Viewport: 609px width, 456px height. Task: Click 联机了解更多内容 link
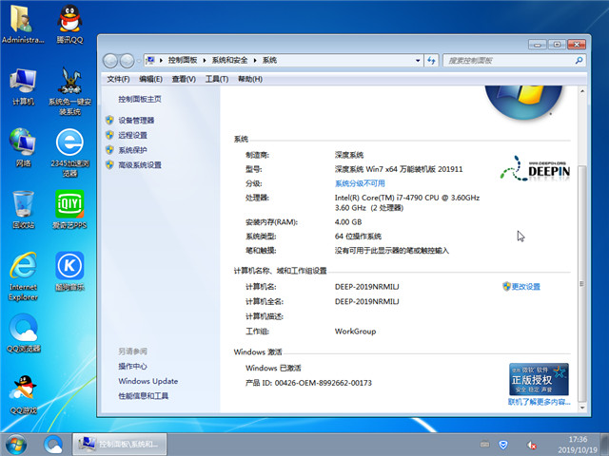[540, 402]
